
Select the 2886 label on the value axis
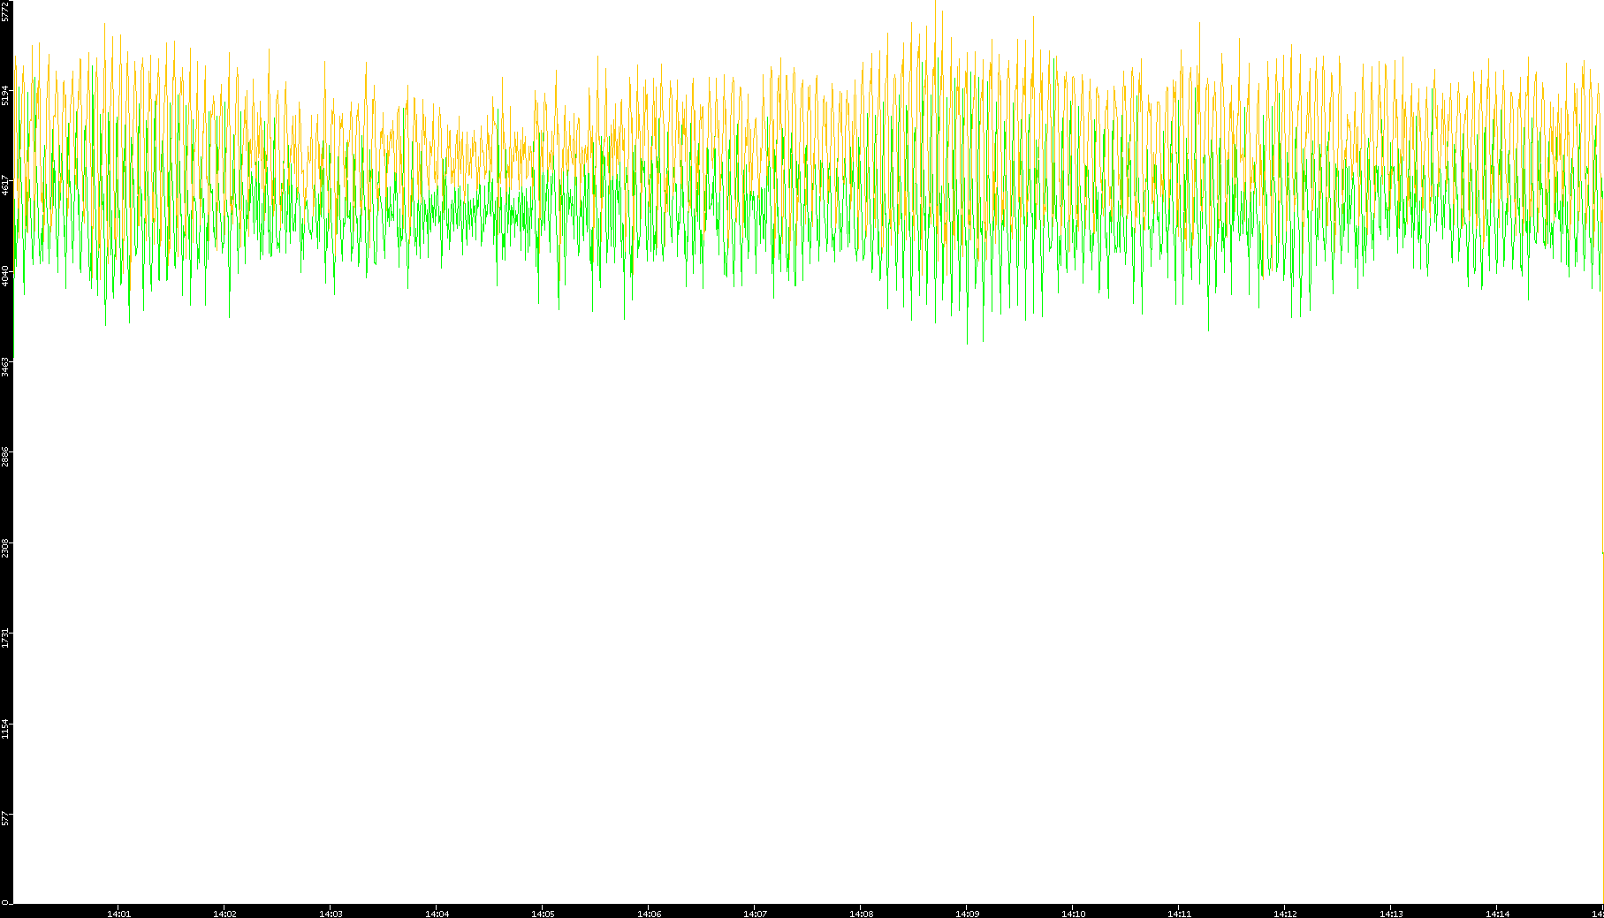pyautogui.click(x=6, y=457)
